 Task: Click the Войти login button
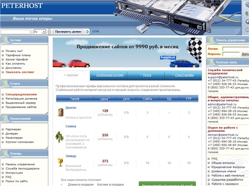pos(245,54)
